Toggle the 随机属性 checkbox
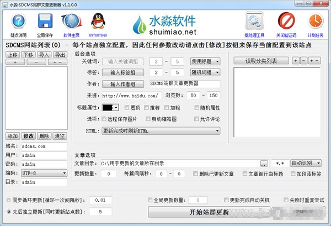The height and width of the screenshot is (226, 331). (197, 108)
